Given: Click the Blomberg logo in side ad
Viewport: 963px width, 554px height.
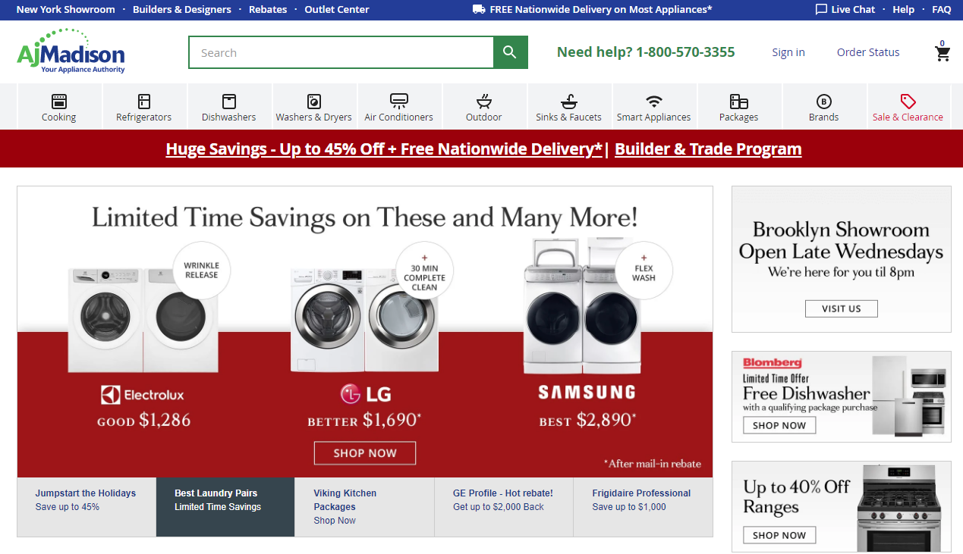Looking at the screenshot, I should pyautogui.click(x=773, y=363).
